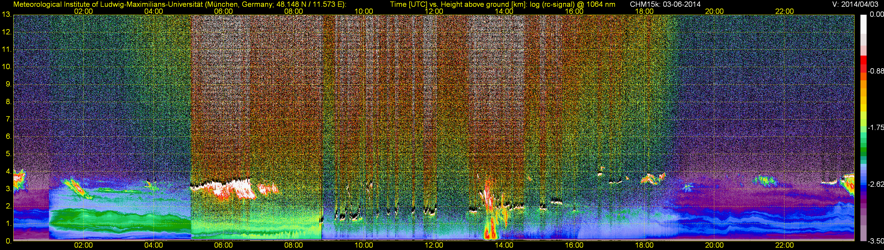884x250 pixels.
Task: Click the '5.' height axis label
Action: pyautogui.click(x=9, y=154)
